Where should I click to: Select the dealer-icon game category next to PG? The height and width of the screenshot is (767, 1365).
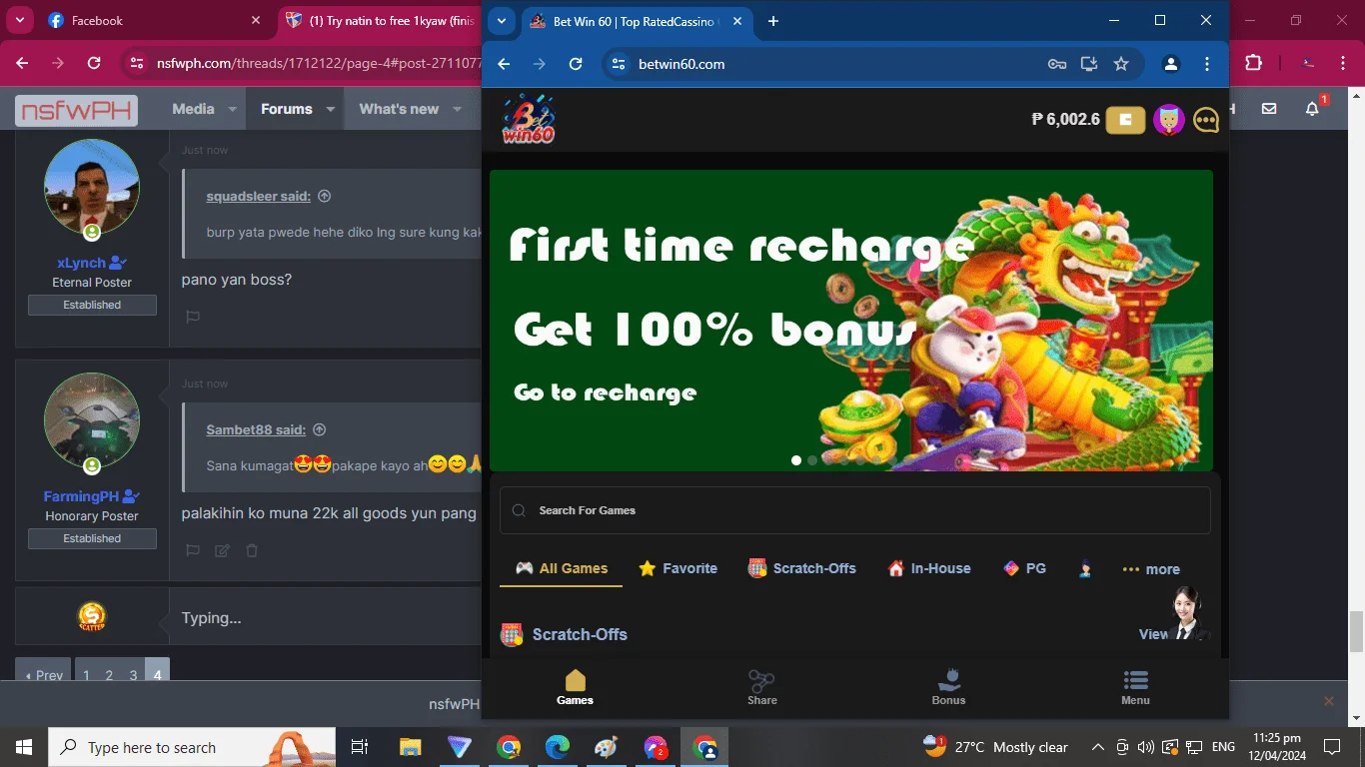click(1085, 569)
